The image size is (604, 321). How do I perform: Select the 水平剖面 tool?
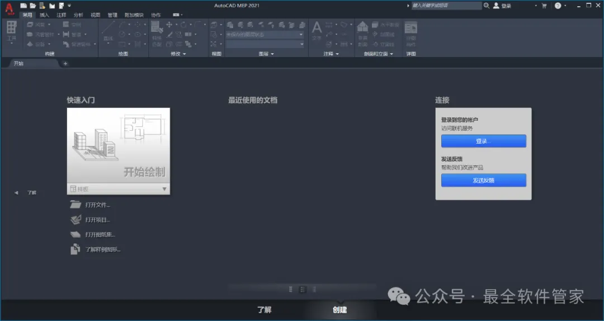tap(385, 25)
